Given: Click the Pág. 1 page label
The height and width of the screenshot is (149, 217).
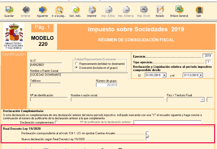Looking at the screenshot, I should [42, 28].
